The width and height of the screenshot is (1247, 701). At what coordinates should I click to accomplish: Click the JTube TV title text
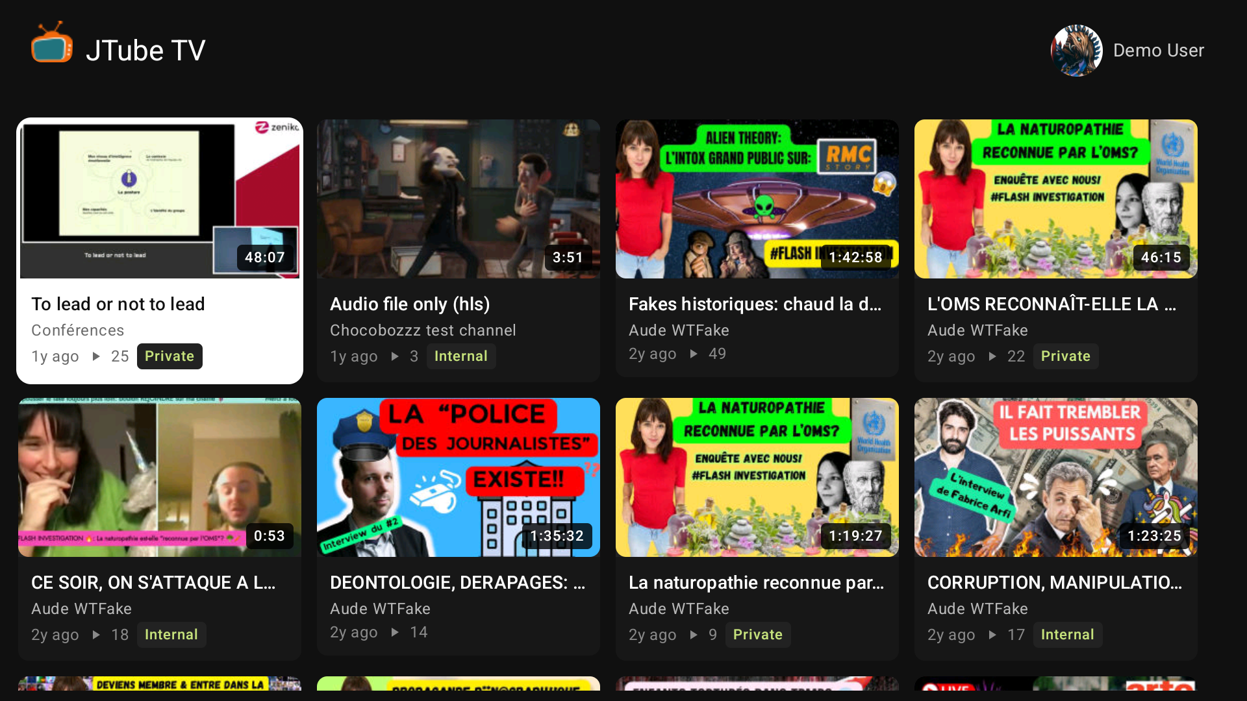click(145, 51)
